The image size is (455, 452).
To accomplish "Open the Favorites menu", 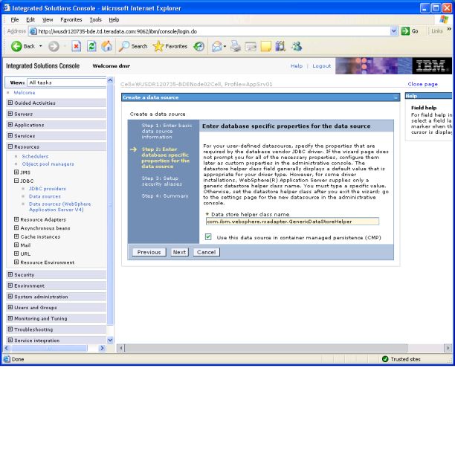I will tap(71, 20).
